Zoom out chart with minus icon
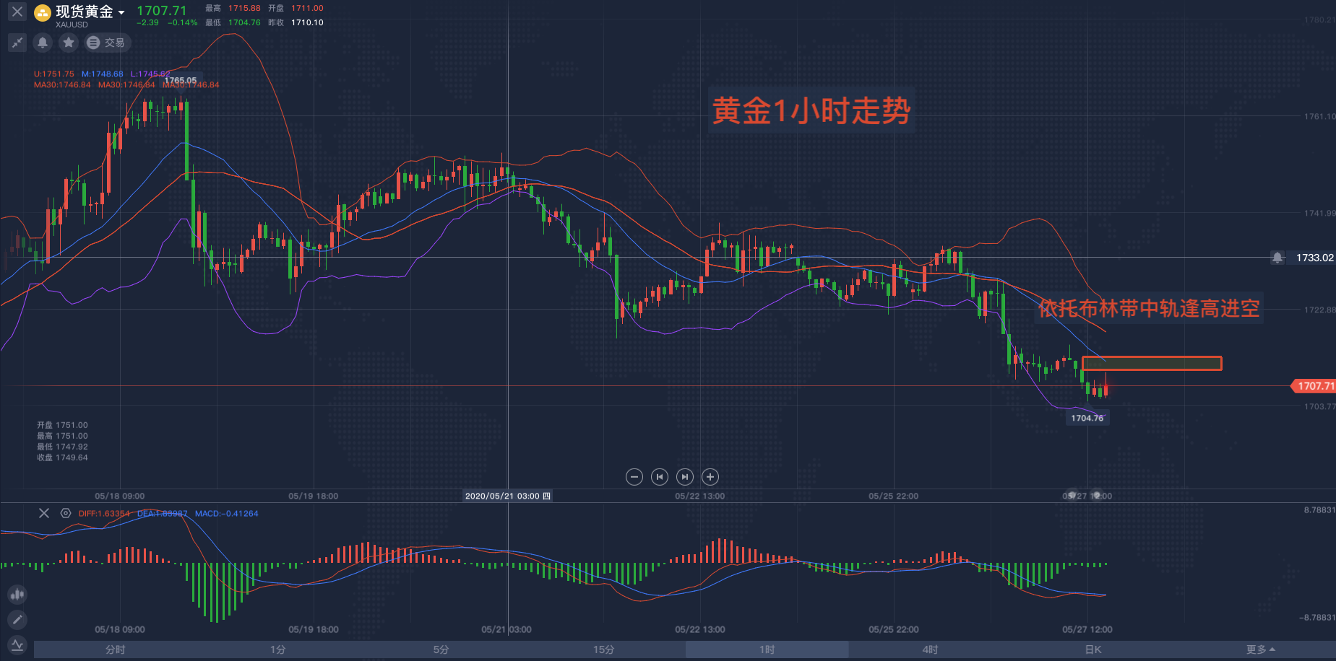This screenshot has height=661, width=1336. (x=634, y=477)
